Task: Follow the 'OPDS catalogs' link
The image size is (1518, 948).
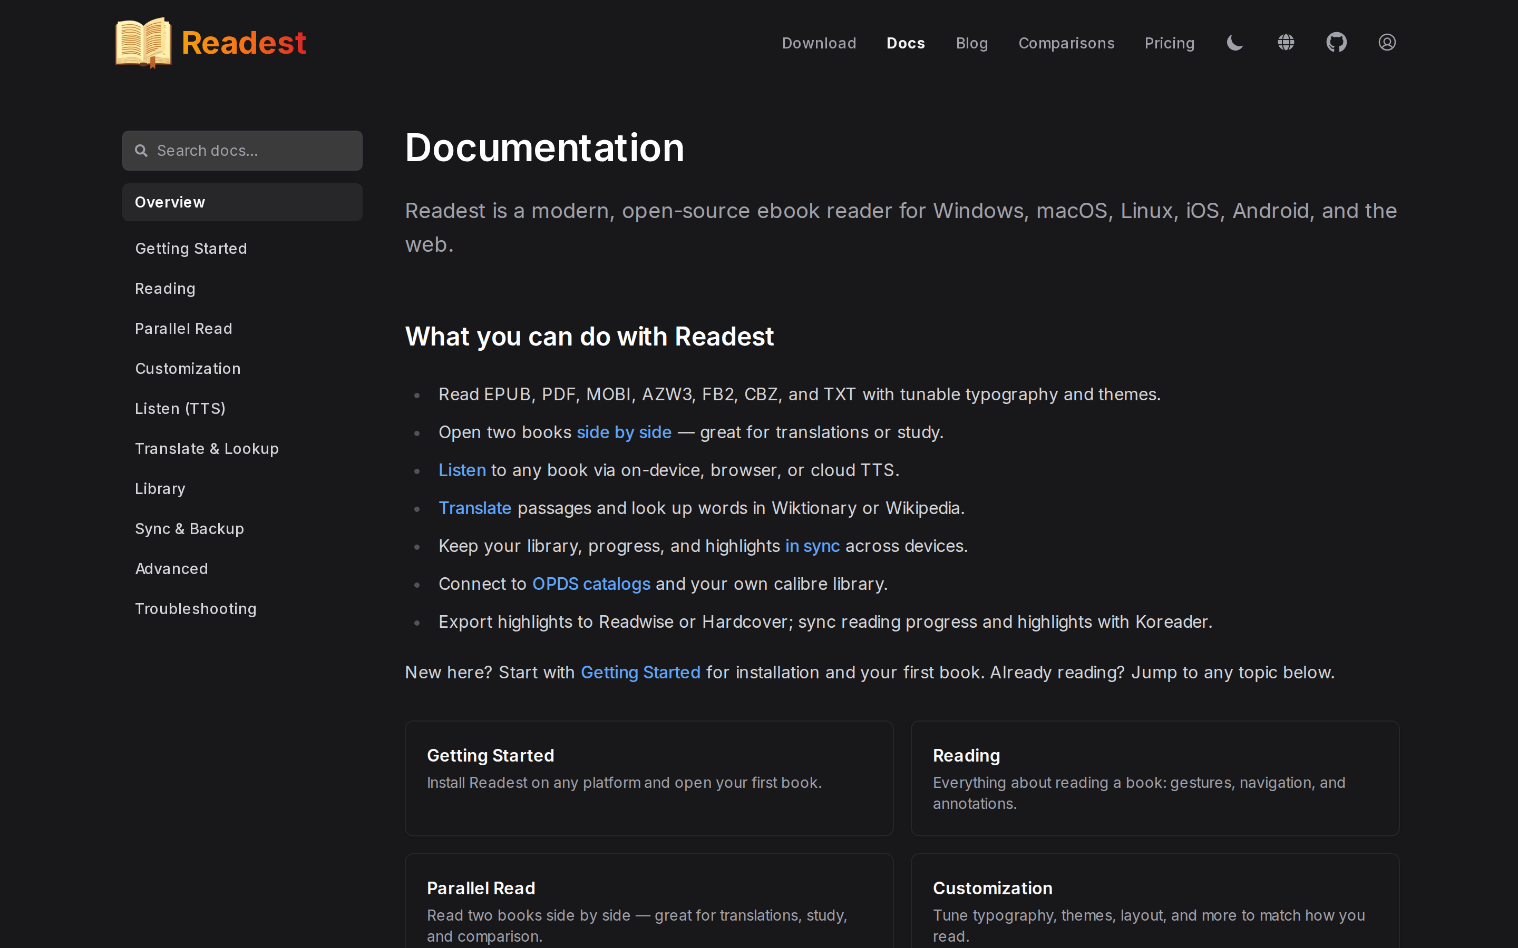Action: pos(591,584)
